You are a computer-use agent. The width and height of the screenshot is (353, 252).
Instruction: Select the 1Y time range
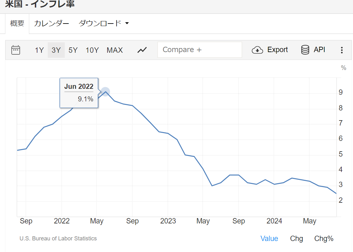39,50
